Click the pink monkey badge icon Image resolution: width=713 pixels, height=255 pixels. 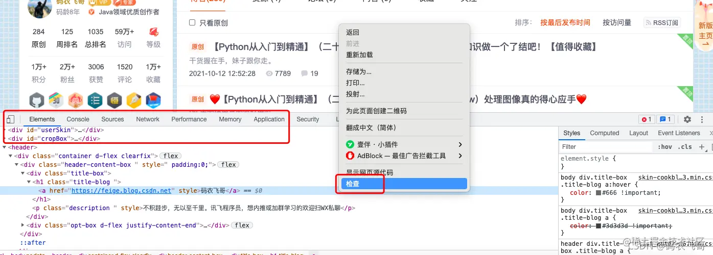76,100
